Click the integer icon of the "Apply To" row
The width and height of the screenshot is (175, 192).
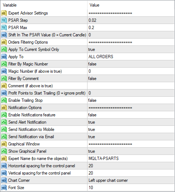[4, 57]
